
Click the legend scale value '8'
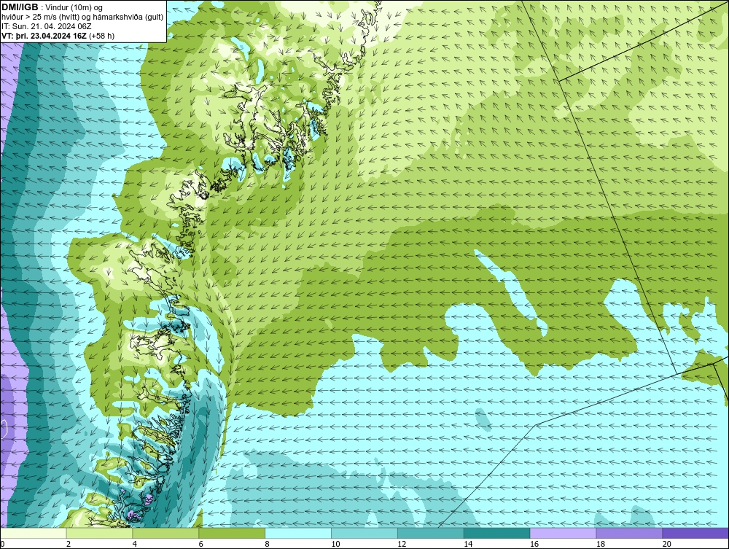pyautogui.click(x=267, y=544)
